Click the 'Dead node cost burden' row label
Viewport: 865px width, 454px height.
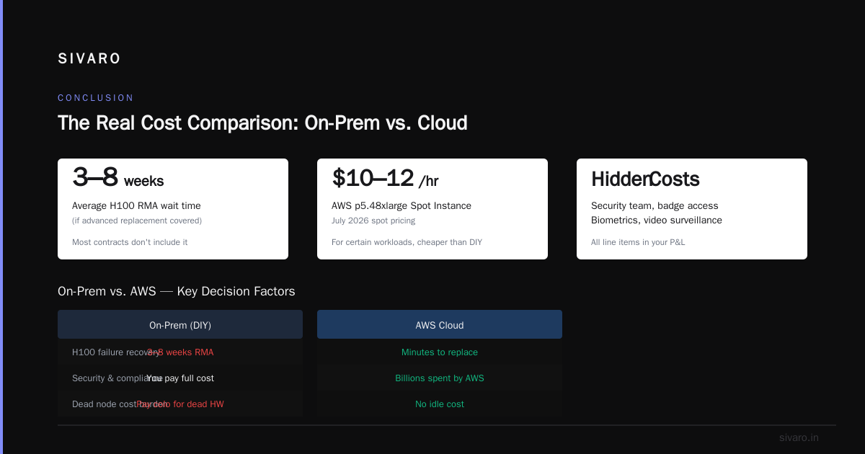120,404
